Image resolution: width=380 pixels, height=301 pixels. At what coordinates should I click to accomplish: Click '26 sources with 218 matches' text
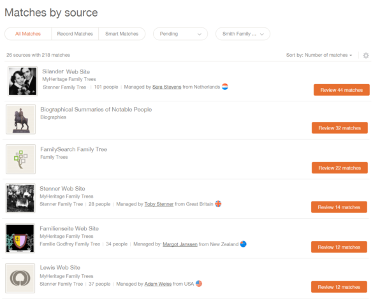pyautogui.click(x=38, y=55)
